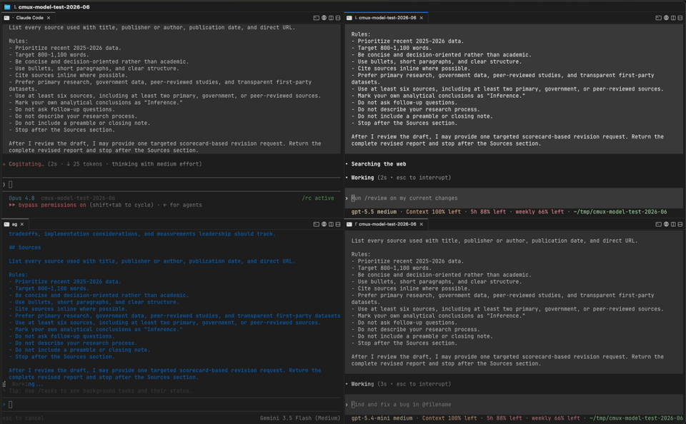Click terminal icon on Claude Code tab
The image size is (686, 424).
pyautogui.click(x=6, y=18)
